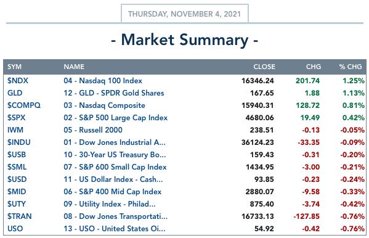
Task: Sort by the % CHG column header
Action: (x=351, y=67)
